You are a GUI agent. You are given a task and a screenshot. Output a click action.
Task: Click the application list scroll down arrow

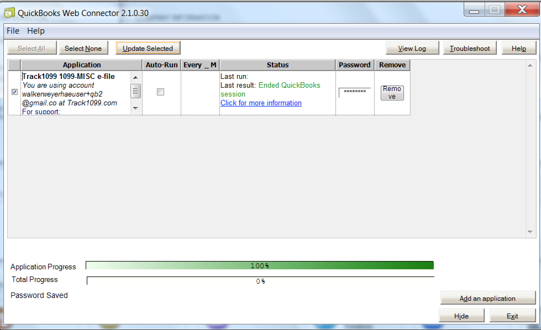(530, 232)
